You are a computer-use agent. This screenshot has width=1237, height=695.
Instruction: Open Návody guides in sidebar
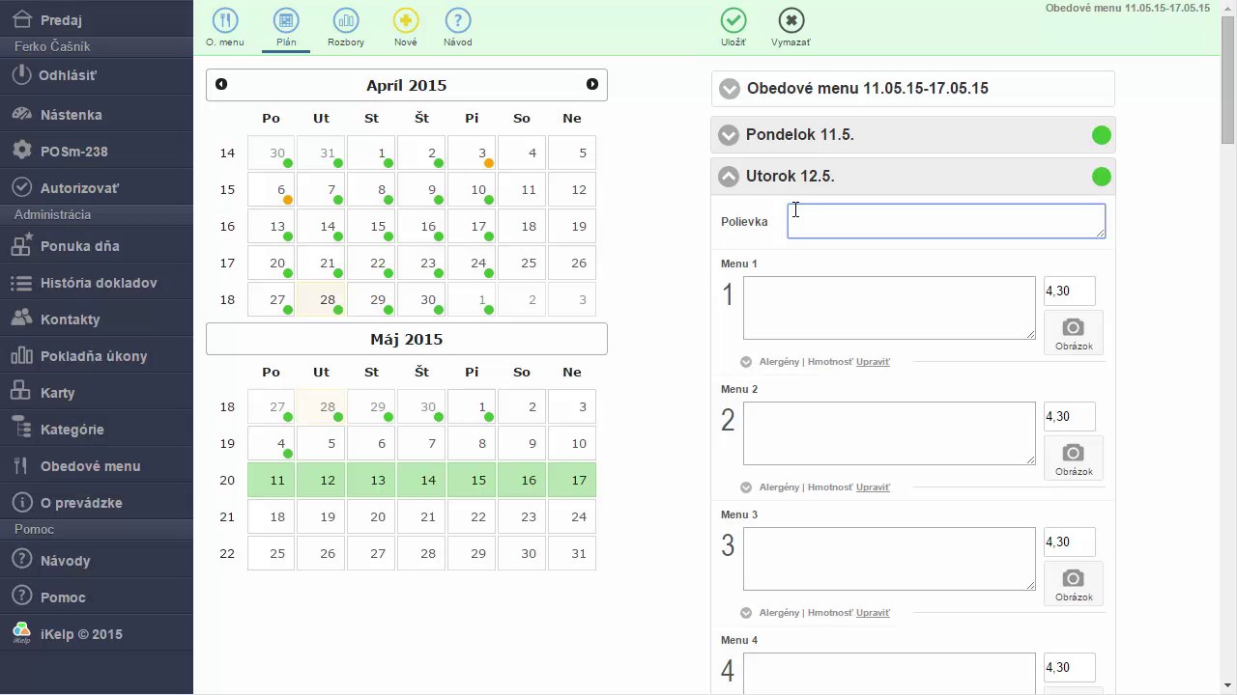[x=97, y=560]
